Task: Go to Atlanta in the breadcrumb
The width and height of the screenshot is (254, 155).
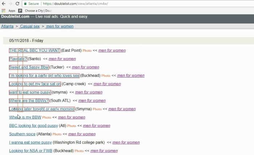Action: pos(7,26)
